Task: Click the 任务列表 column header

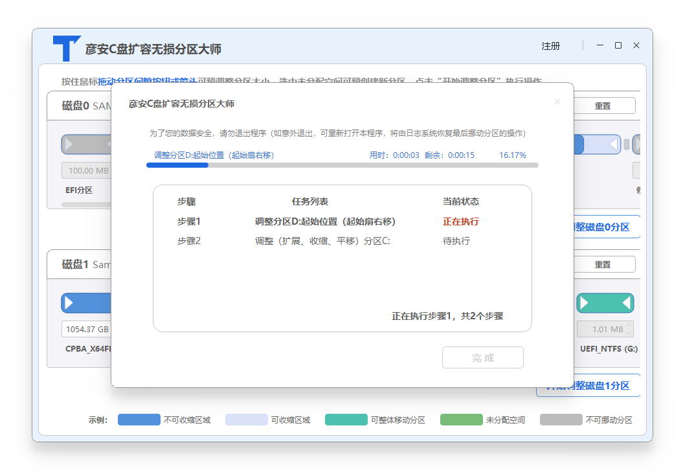Action: [x=309, y=202]
